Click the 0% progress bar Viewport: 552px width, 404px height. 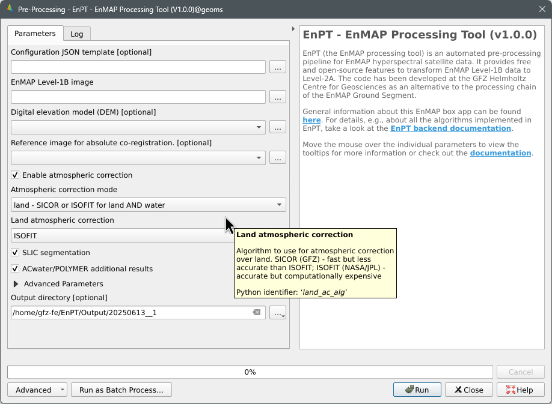[x=249, y=372]
